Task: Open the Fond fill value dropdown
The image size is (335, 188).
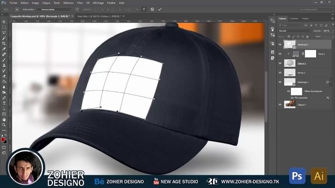Action: (x=332, y=37)
